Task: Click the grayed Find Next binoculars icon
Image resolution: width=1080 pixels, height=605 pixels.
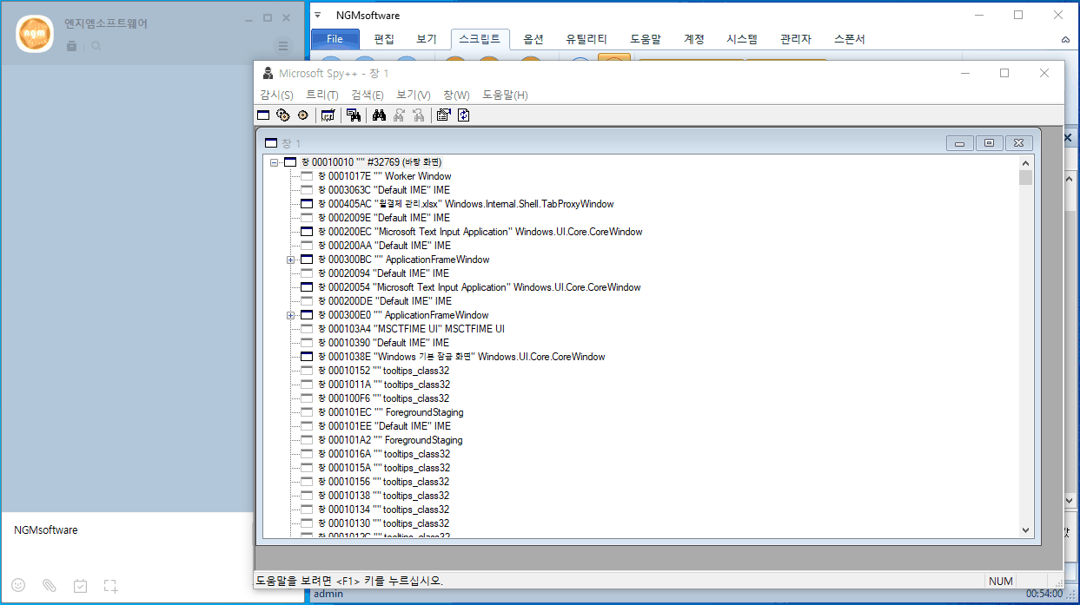Action: click(399, 115)
